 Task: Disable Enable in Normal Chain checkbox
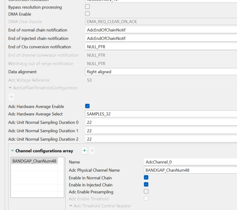click(x=146, y=178)
